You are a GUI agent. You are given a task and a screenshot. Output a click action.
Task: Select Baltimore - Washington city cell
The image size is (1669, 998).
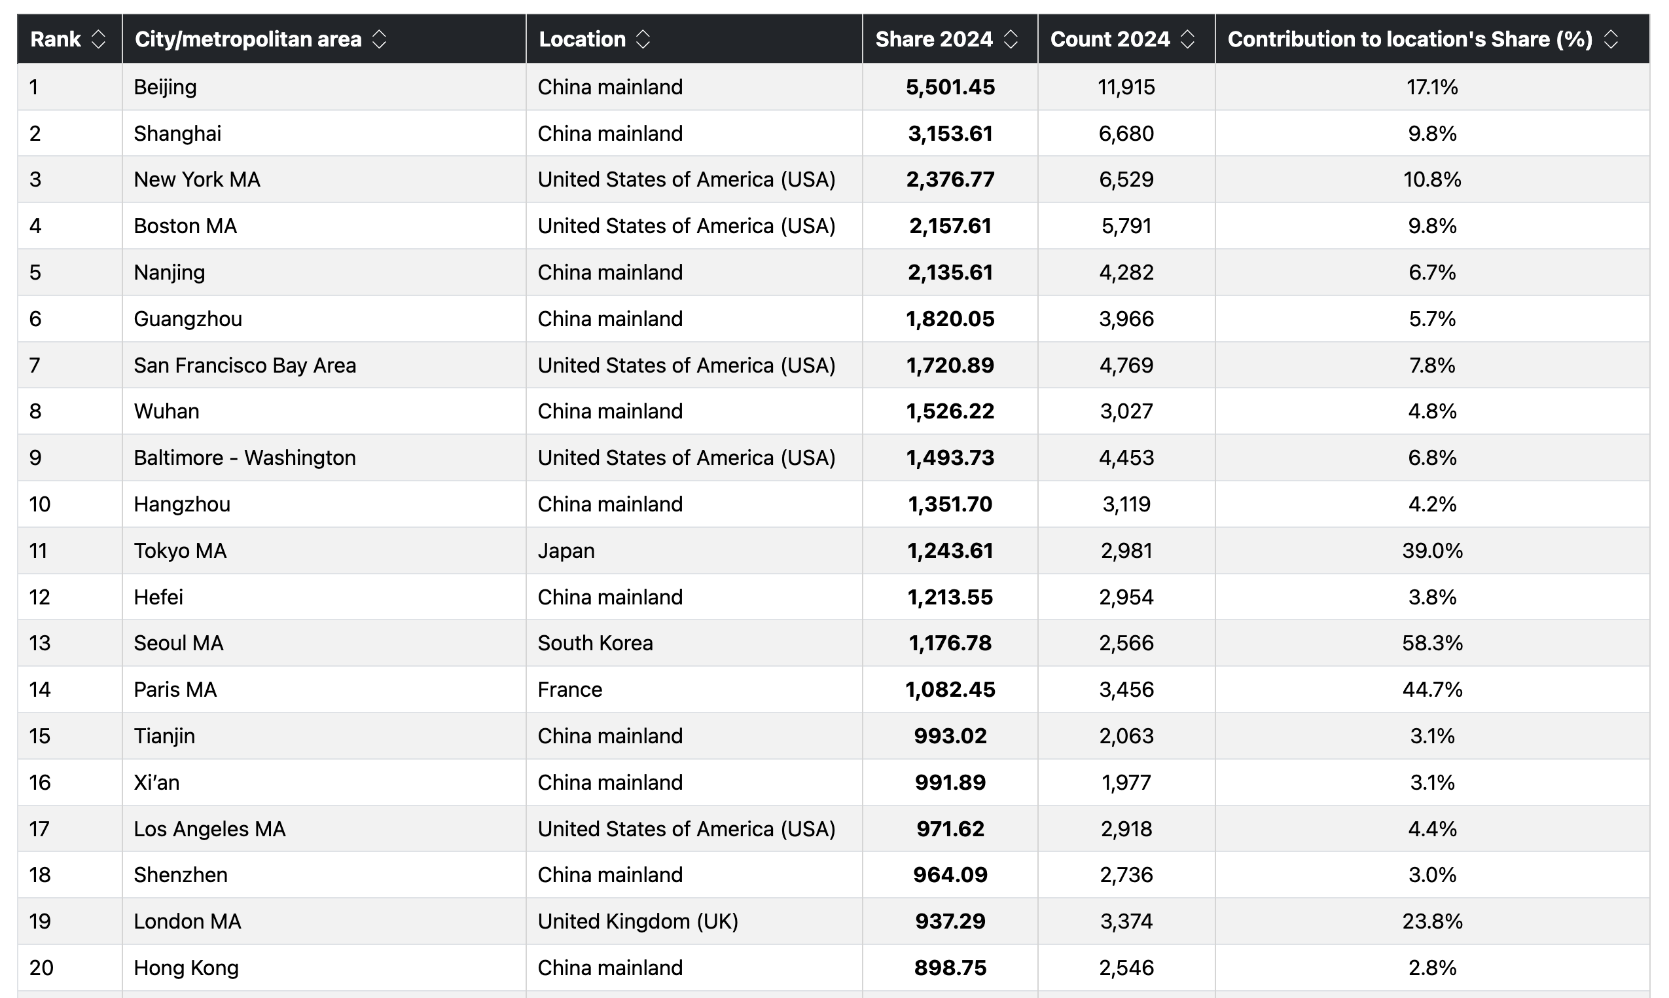coord(245,458)
